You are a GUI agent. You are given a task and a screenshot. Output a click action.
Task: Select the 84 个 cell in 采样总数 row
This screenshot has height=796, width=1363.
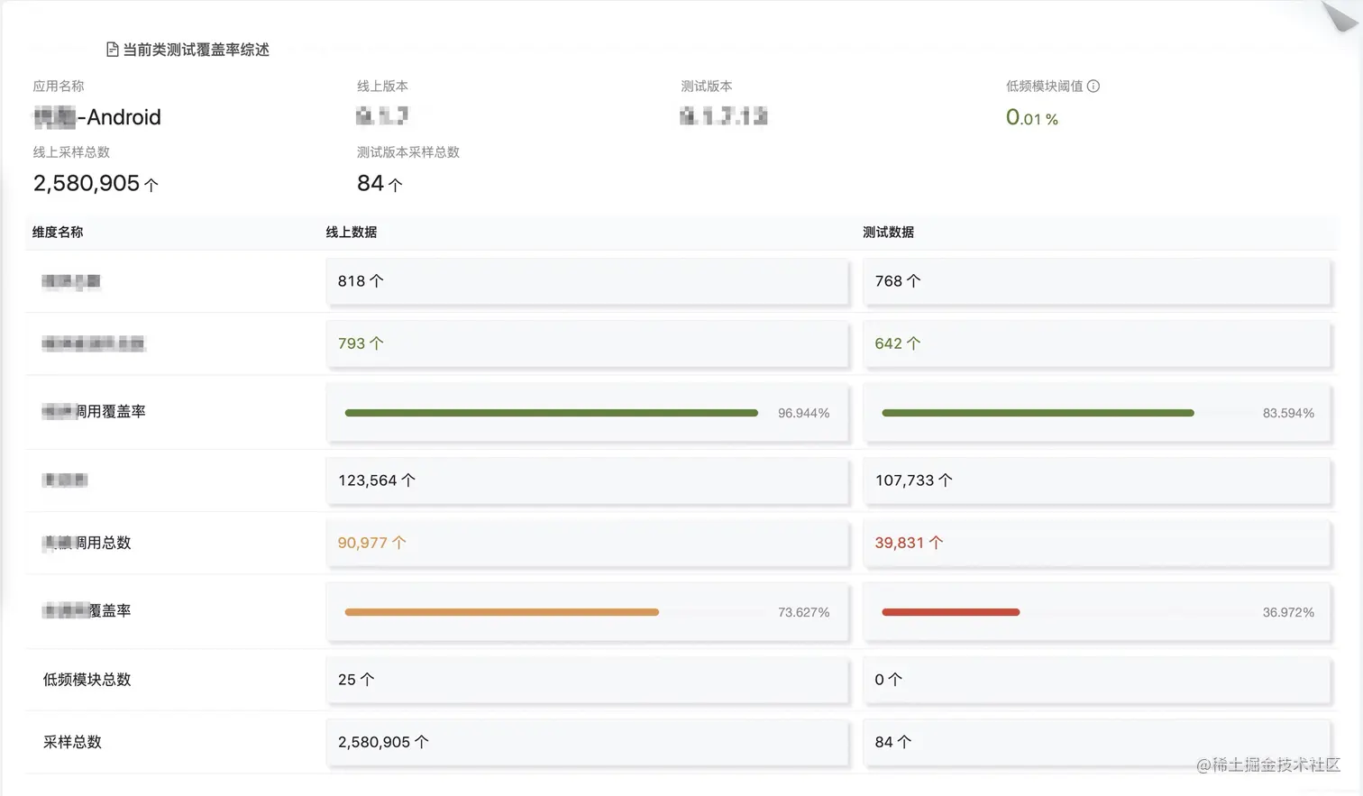[x=1096, y=742]
